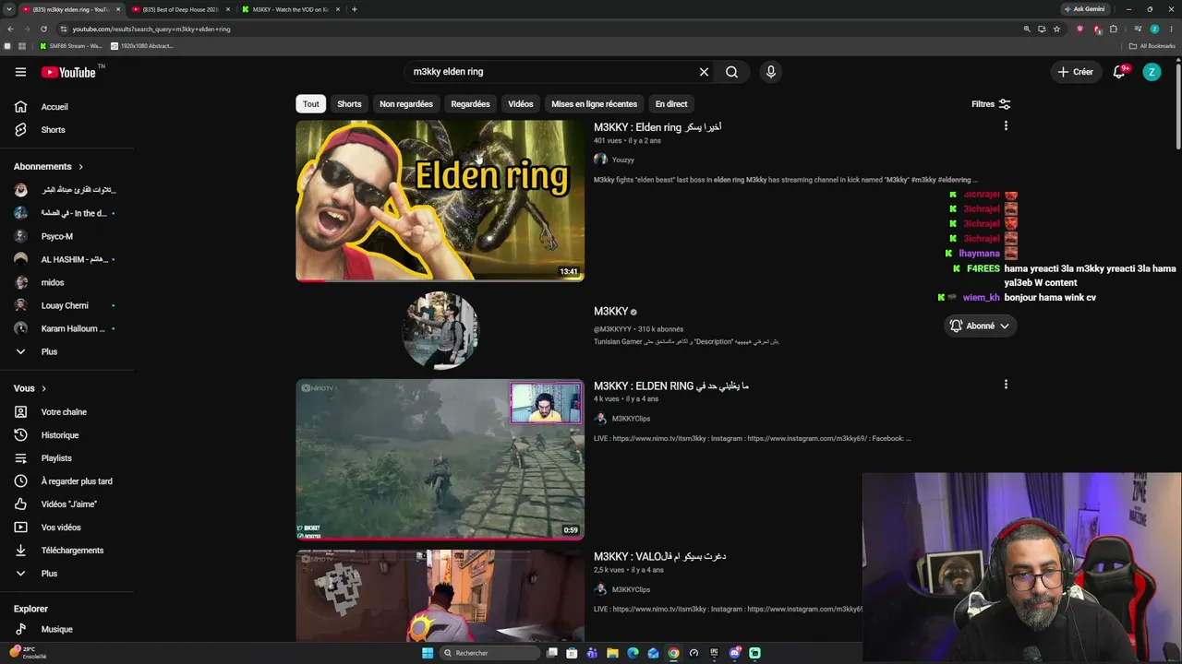Click the taskbar Rechercher search box

pos(489,653)
